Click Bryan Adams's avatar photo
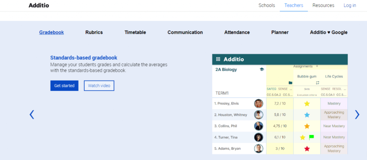This screenshot has height=160, width=367. 259,149
